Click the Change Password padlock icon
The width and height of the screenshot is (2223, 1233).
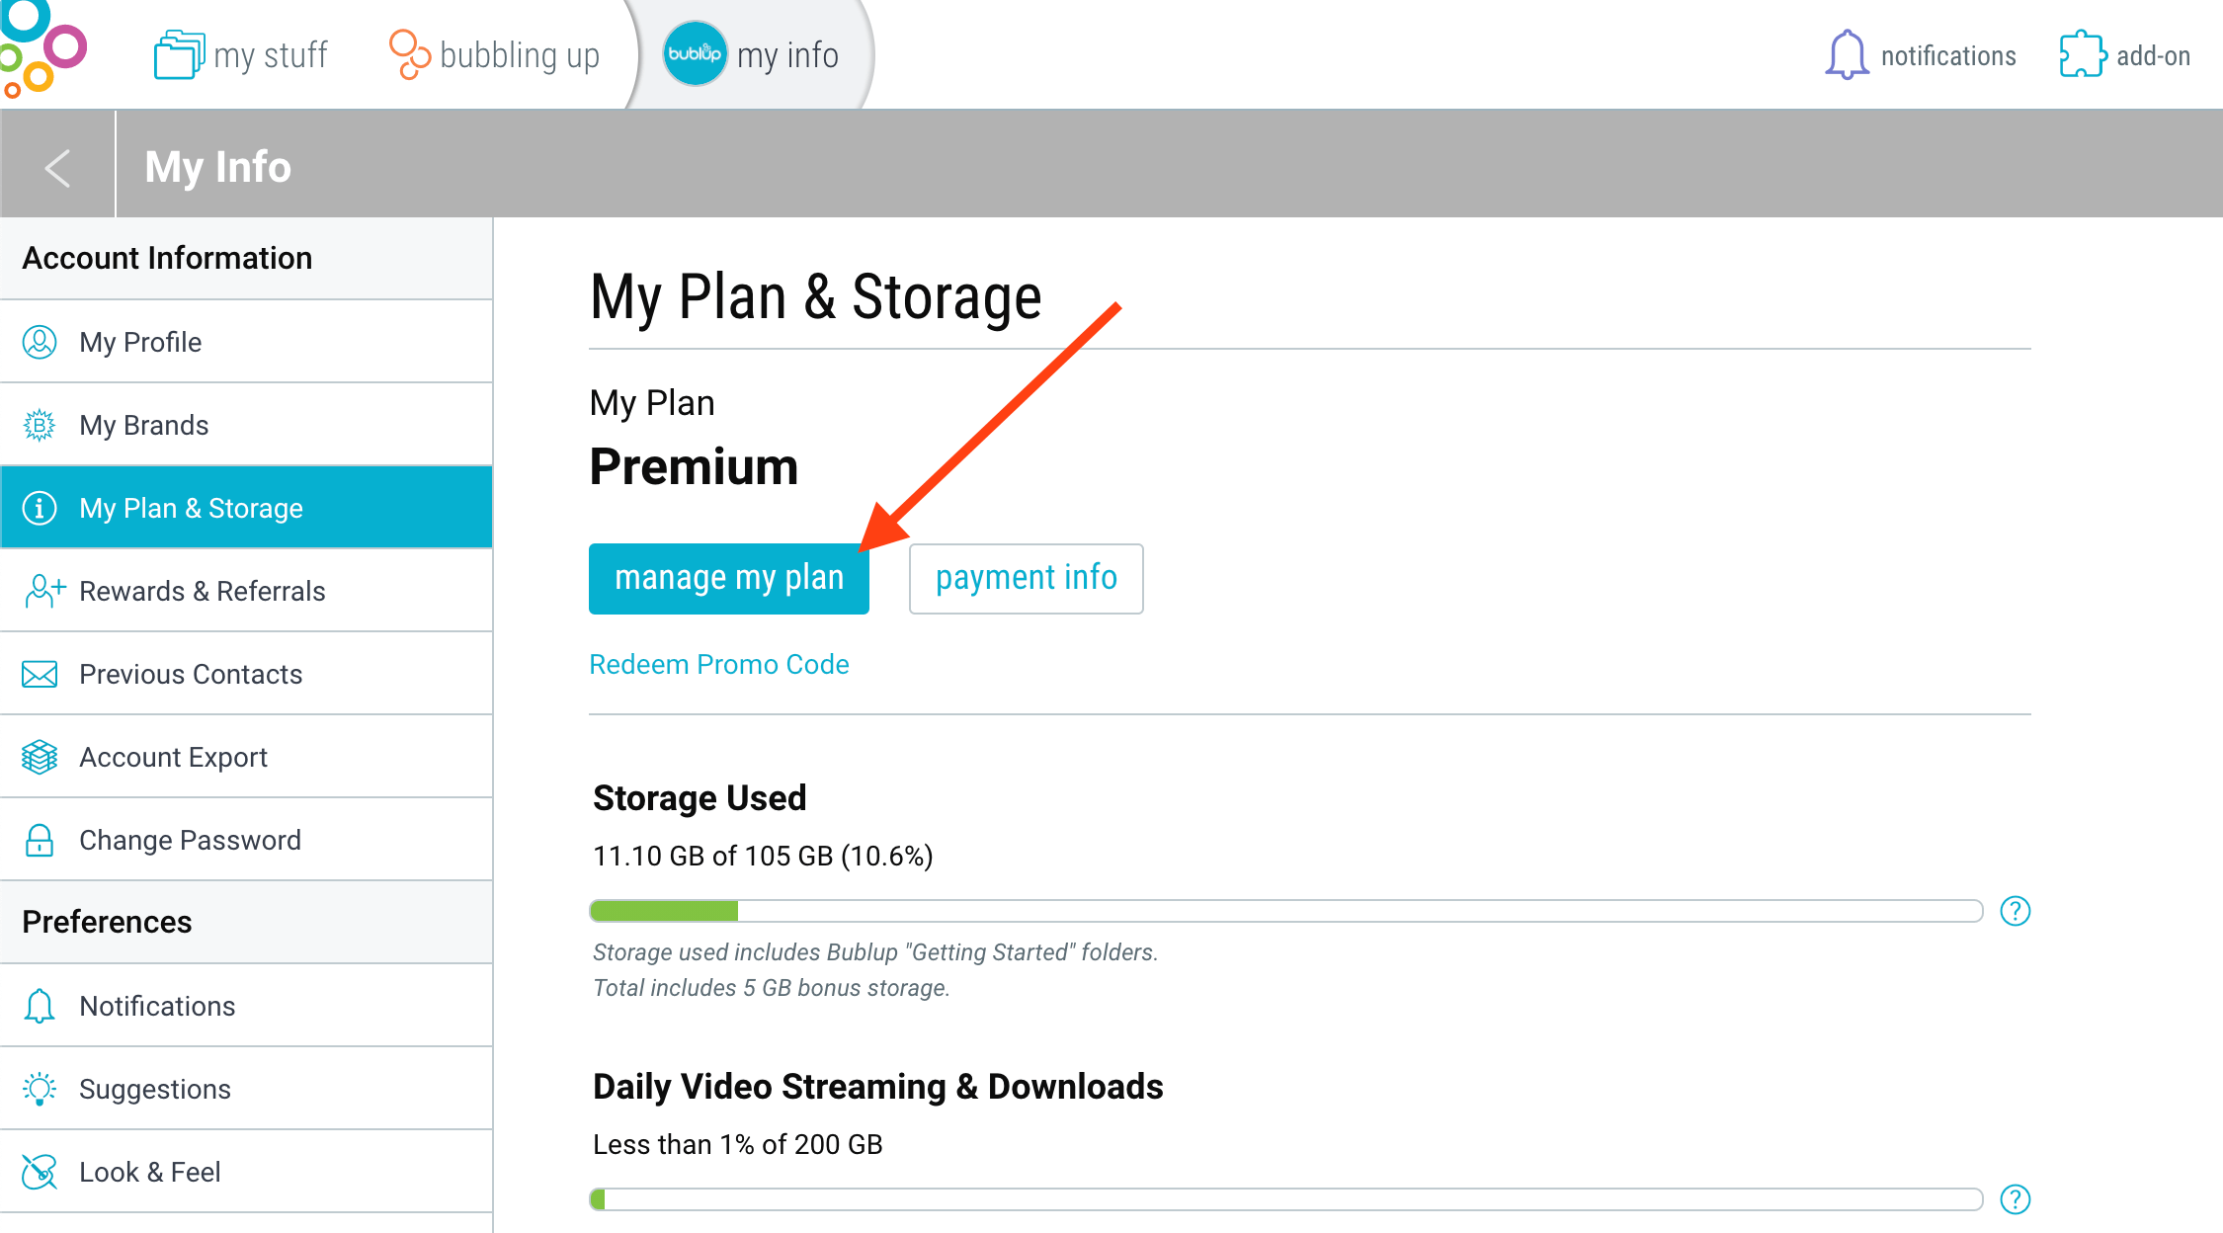click(x=40, y=840)
